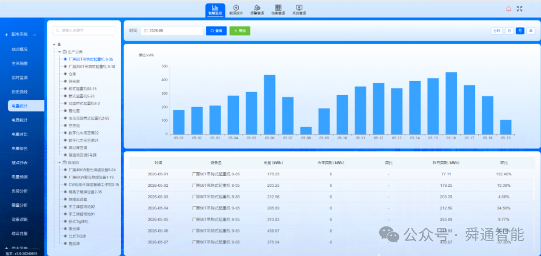Open 电费统计 in the sidebar
Screen dimensions: 541x256
[20, 120]
